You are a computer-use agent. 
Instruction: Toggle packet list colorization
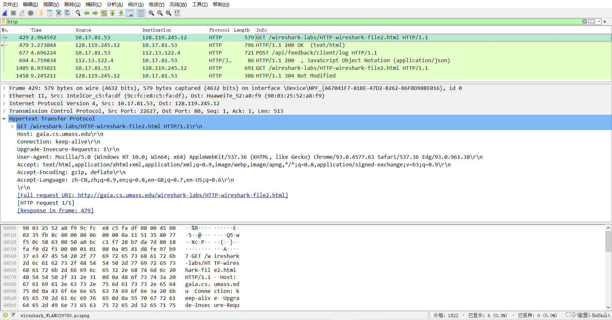pos(141,13)
